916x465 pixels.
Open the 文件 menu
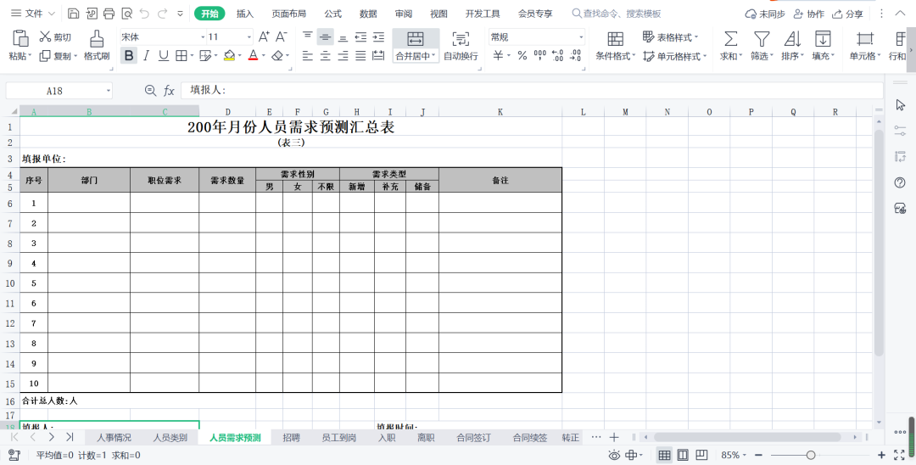[x=33, y=14]
